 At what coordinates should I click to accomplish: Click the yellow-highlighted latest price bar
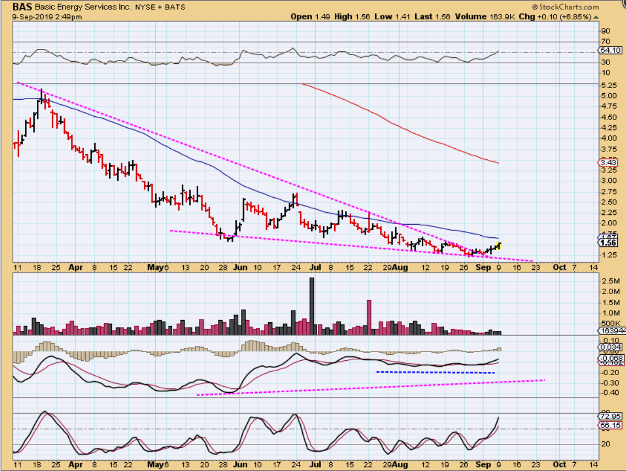499,246
